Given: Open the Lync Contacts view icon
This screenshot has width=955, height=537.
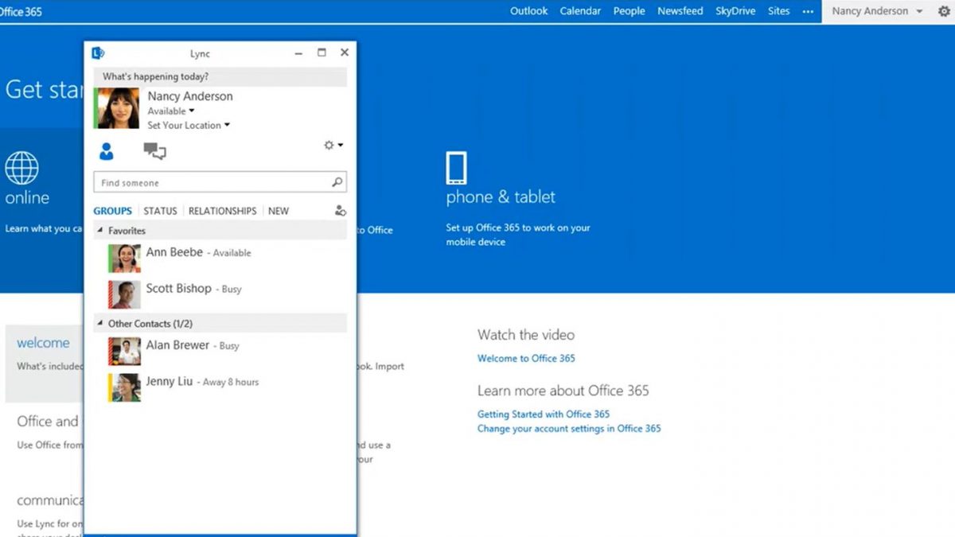Looking at the screenshot, I should click(106, 150).
